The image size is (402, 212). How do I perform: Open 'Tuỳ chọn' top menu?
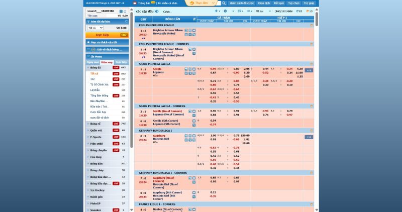click(x=294, y=3)
